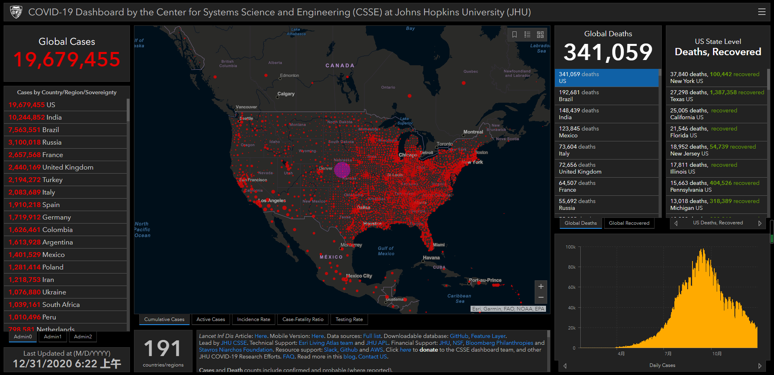
Task: Show the map legend list icon
Action: (x=527, y=35)
